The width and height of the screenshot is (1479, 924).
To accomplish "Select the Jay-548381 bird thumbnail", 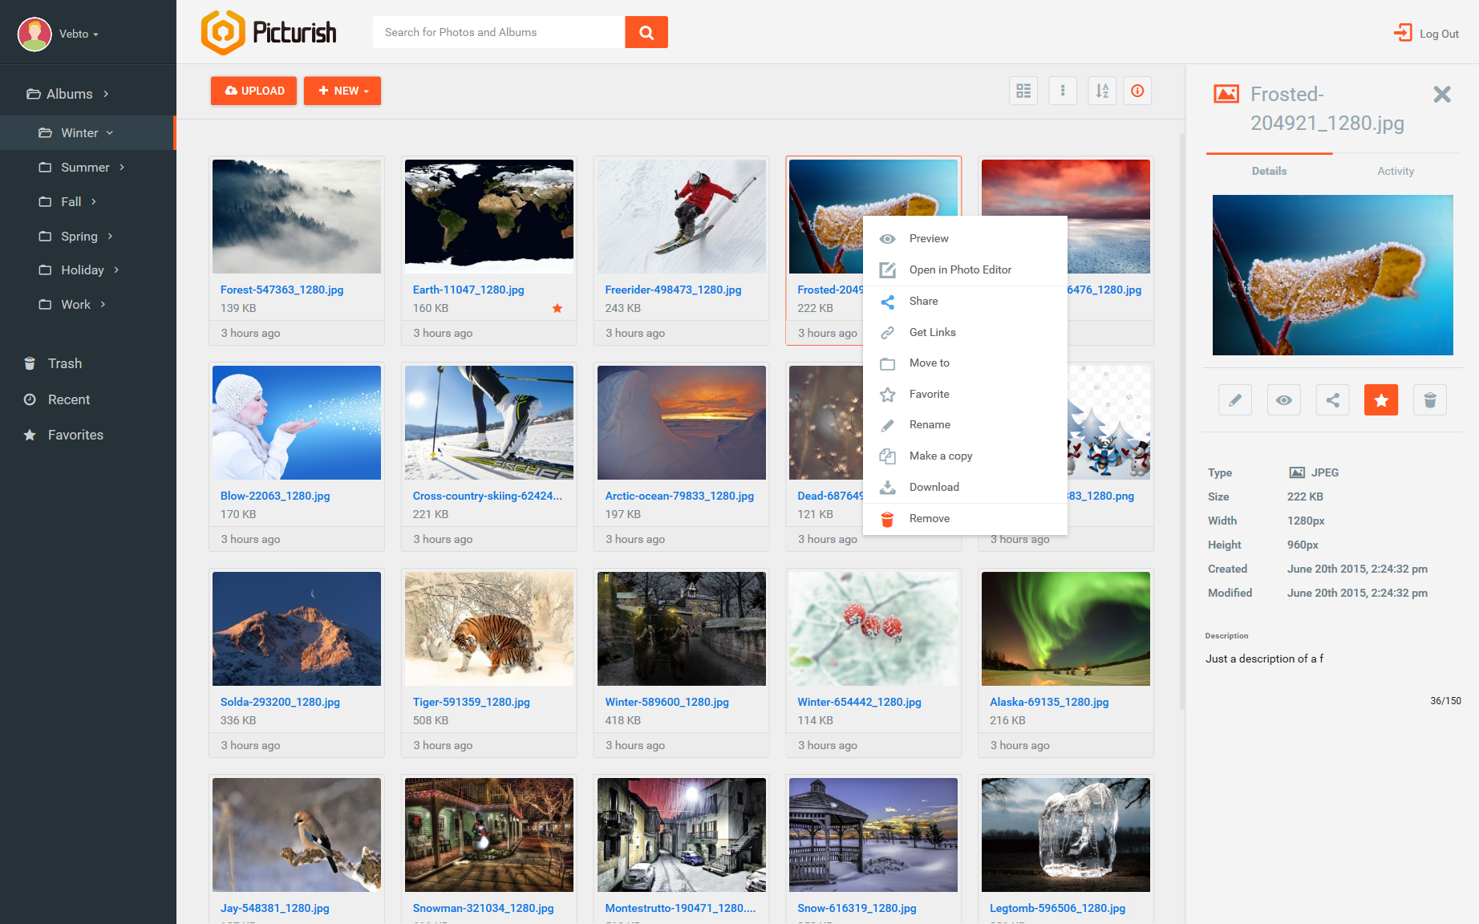I will [x=297, y=835].
